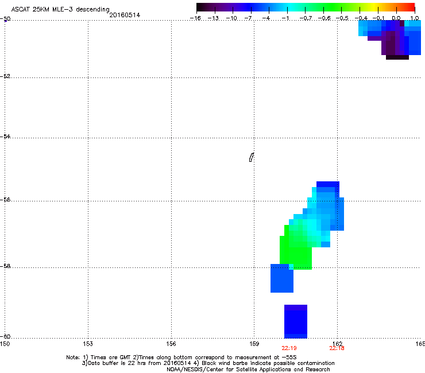Click the -54 latitude axis label
The height and width of the screenshot is (373, 425).
[5, 136]
